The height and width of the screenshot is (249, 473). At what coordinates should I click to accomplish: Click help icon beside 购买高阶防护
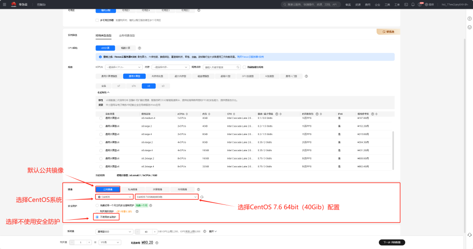click(137, 211)
